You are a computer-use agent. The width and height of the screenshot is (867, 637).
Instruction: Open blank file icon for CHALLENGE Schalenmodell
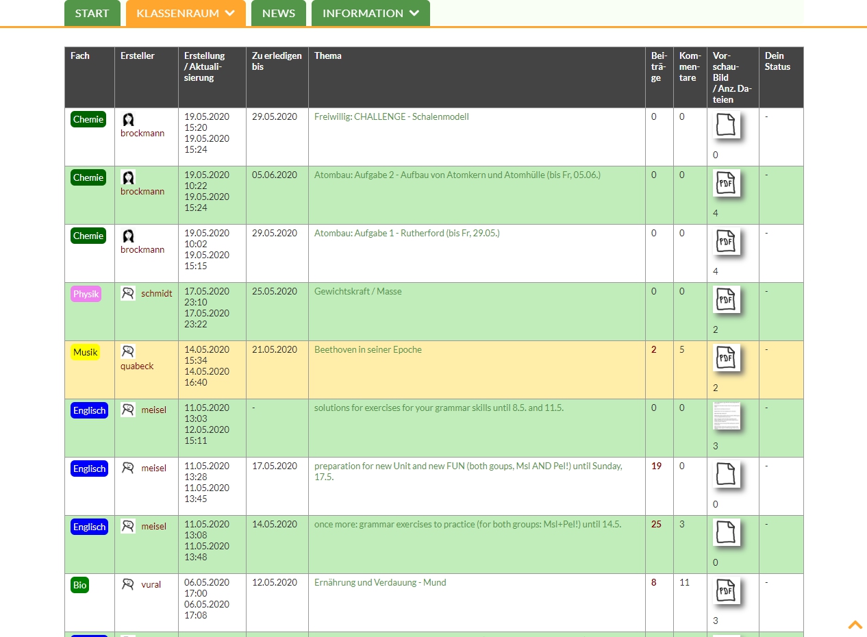[726, 125]
